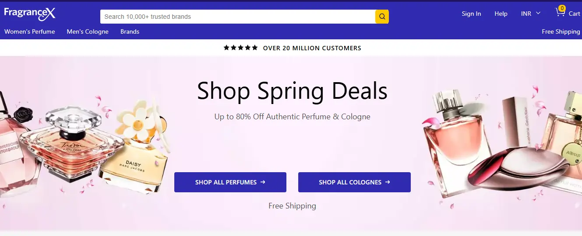Click the yellow search magnifier icon
Viewport: 582px width, 236px height.
pos(382,17)
